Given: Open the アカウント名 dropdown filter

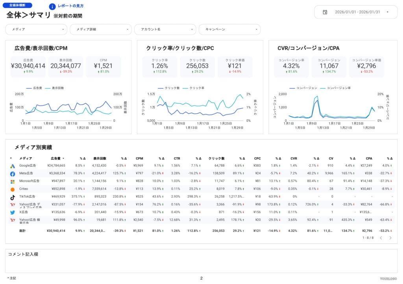Looking at the screenshot, I should (x=165, y=29).
